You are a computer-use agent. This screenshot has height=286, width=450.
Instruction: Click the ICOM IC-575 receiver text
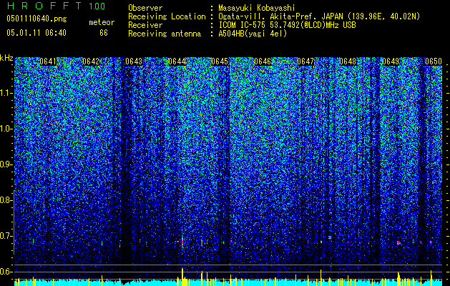coord(287,25)
